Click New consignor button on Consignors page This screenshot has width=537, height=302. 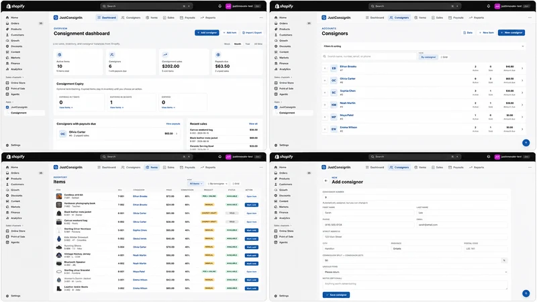tap(511, 32)
